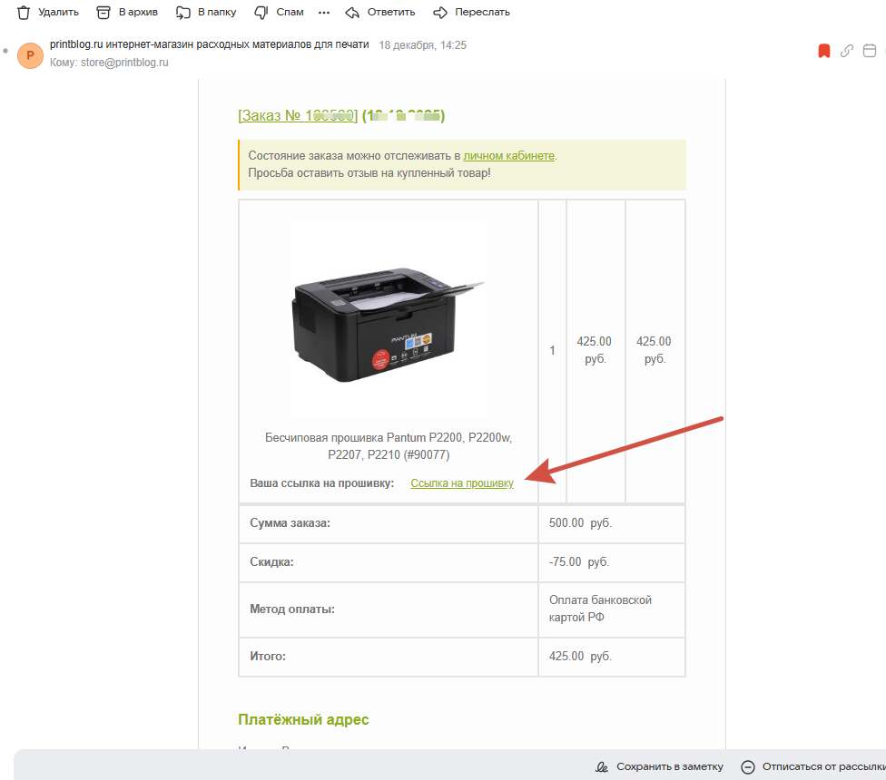Archive email with В архив icon
The image size is (886, 780).
pyautogui.click(x=103, y=12)
